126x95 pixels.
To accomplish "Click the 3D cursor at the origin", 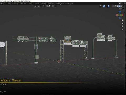I will tap(58, 61).
